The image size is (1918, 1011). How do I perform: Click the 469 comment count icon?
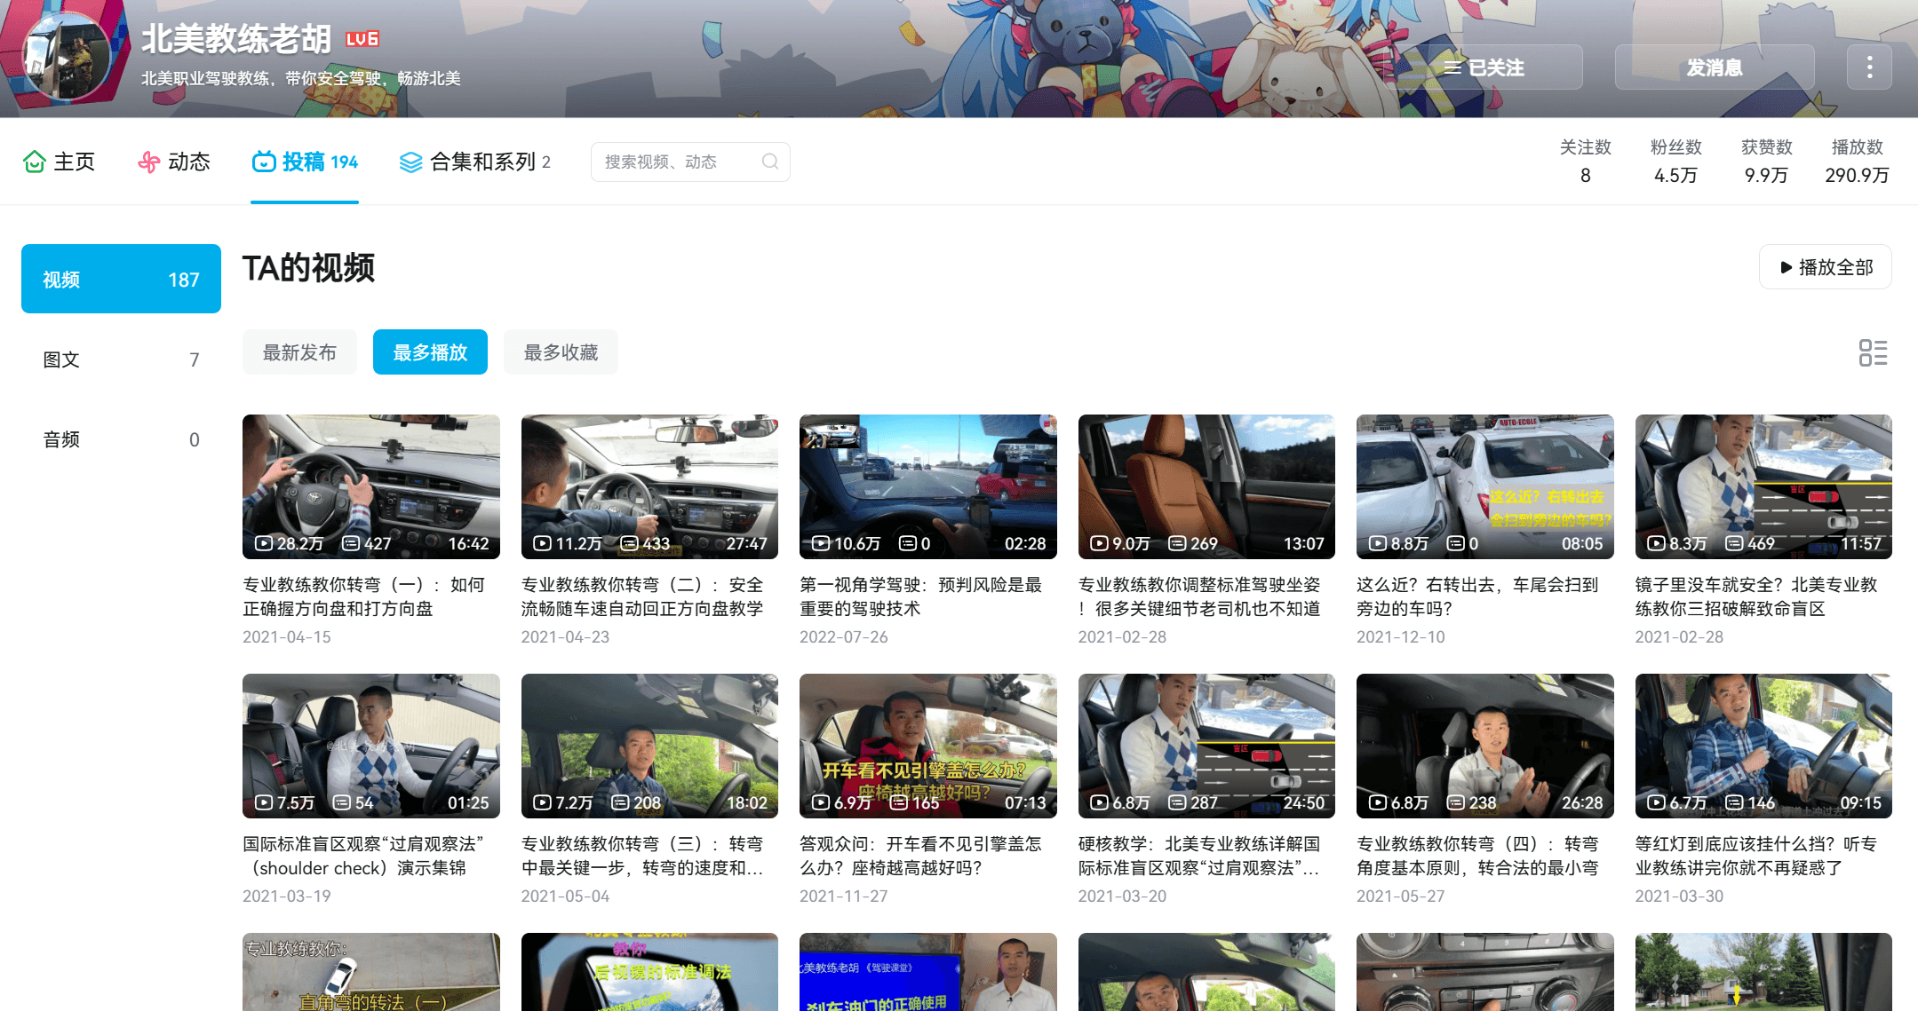pyautogui.click(x=1735, y=543)
